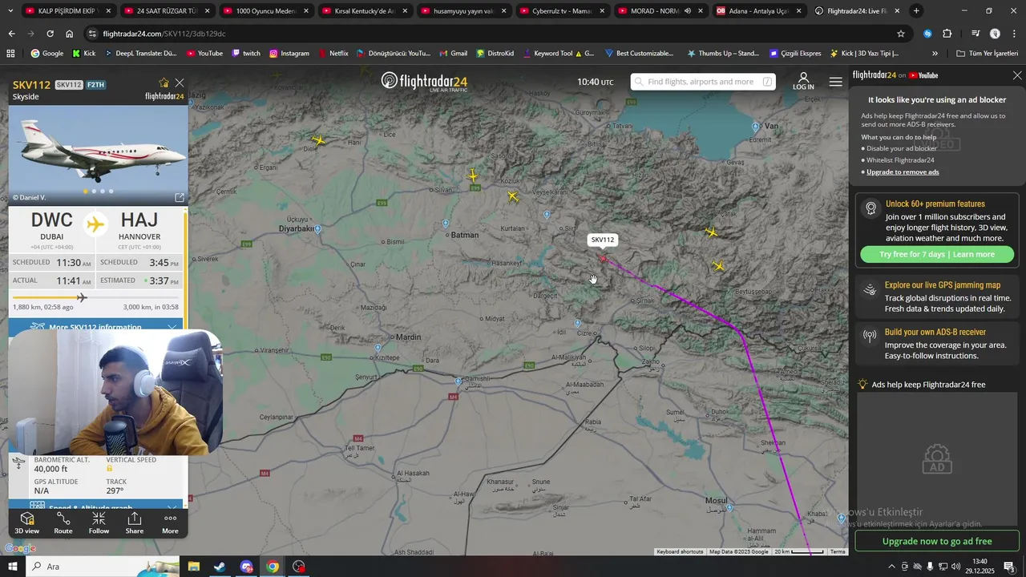This screenshot has width=1026, height=577.
Task: Click the LOG IN user icon
Action: tap(803, 82)
